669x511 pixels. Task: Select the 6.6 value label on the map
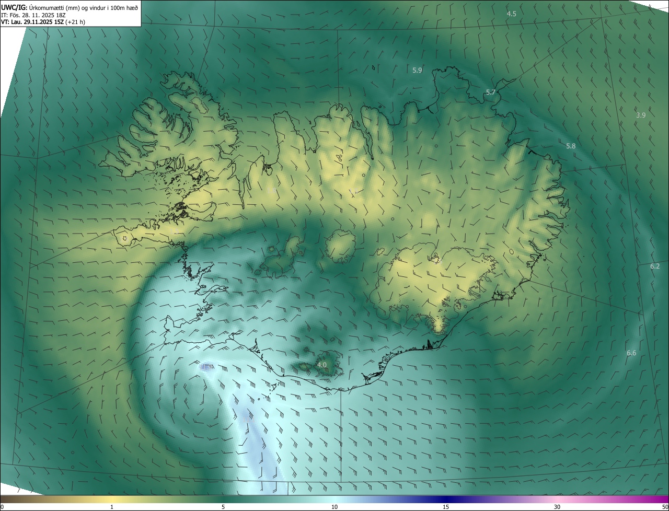(x=631, y=353)
